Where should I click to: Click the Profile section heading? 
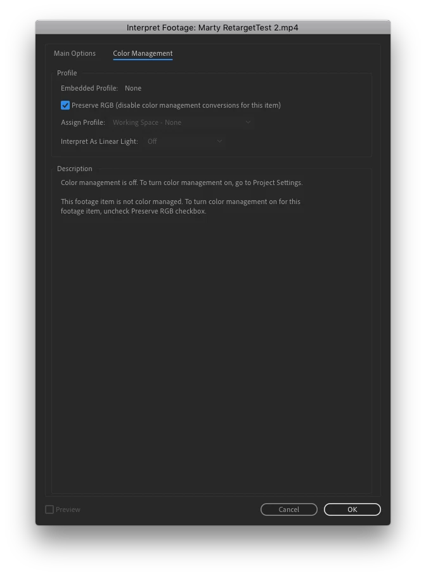[x=67, y=73]
